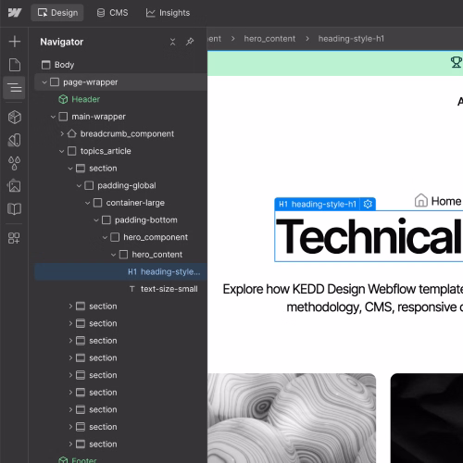Collapse the container-large node

88,203
